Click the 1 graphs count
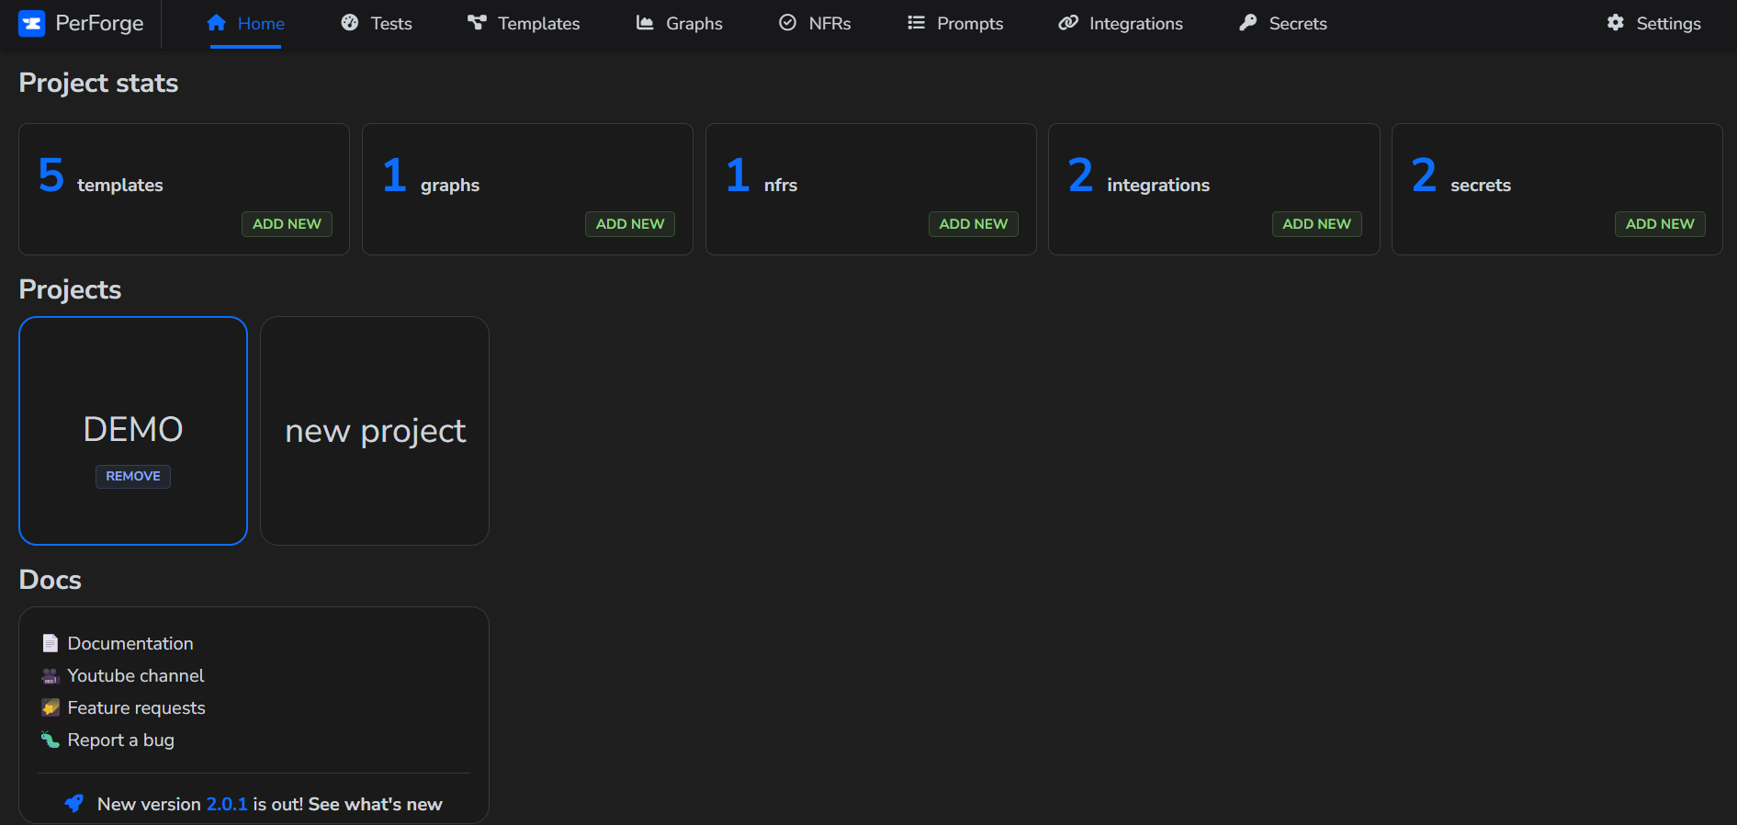1737x825 pixels. (x=394, y=175)
